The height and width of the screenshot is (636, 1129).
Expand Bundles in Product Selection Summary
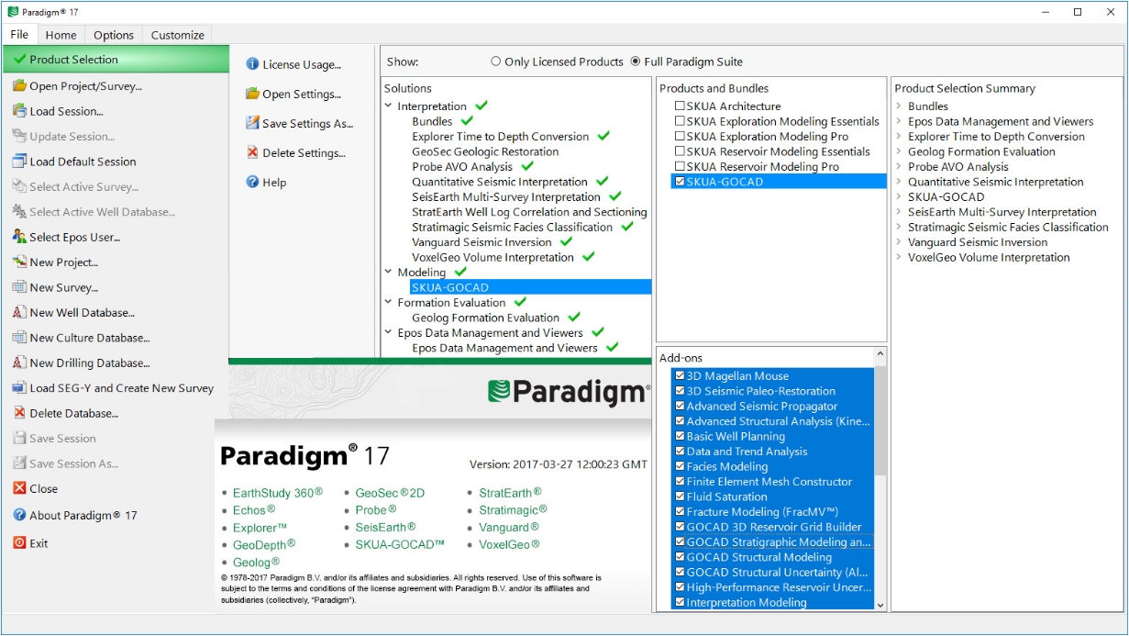[899, 106]
